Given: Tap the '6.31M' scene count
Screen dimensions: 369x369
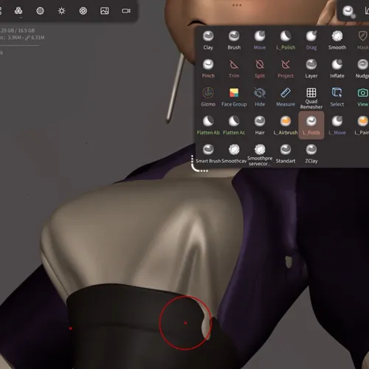Looking at the screenshot, I should tap(38, 38).
